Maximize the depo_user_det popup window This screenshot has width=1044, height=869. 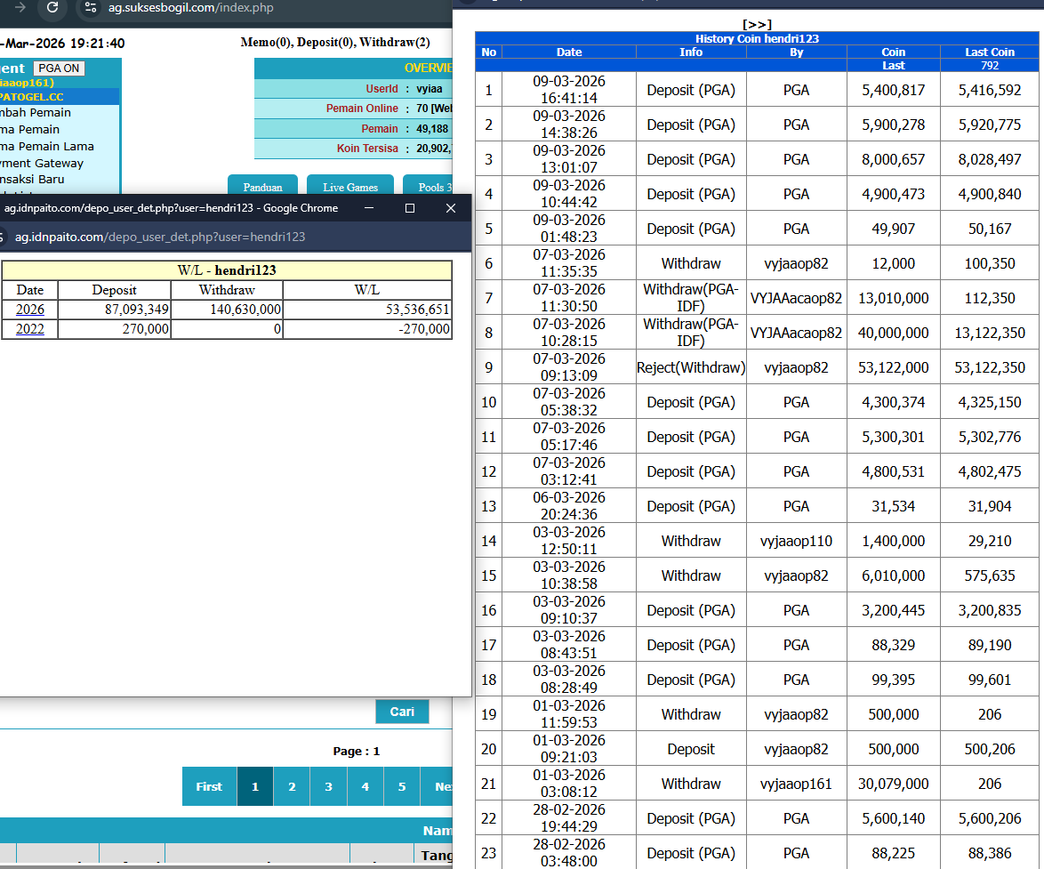pos(410,208)
